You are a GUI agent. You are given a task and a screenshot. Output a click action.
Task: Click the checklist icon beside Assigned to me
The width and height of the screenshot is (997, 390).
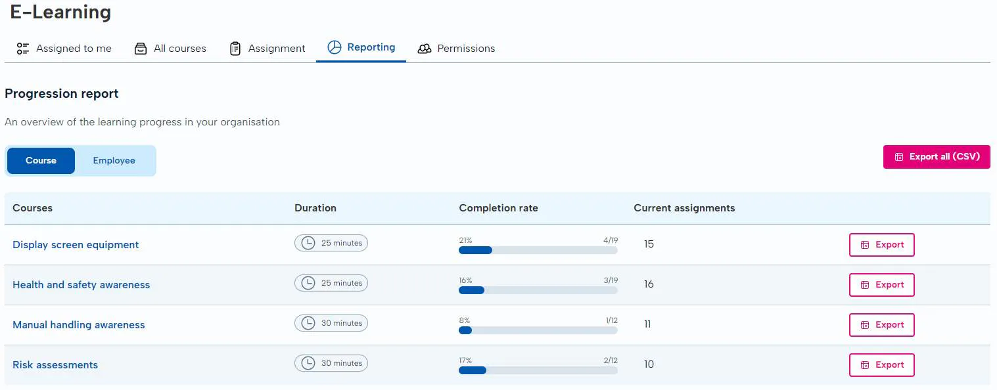click(23, 49)
